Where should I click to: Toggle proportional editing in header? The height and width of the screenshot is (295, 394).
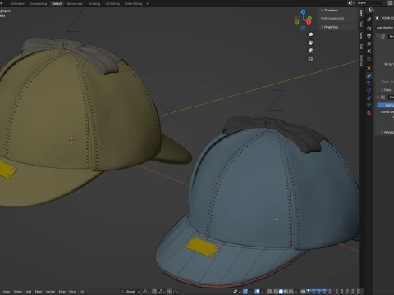coord(170,292)
